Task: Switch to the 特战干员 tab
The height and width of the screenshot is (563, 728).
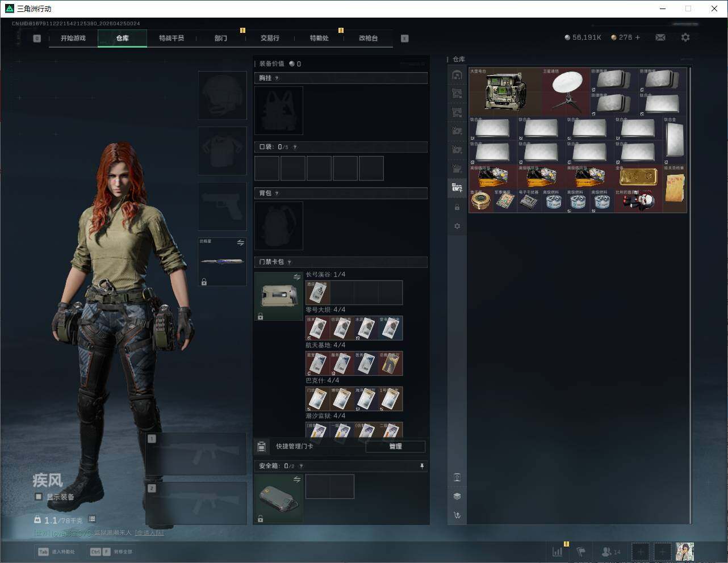Action: pyautogui.click(x=171, y=38)
